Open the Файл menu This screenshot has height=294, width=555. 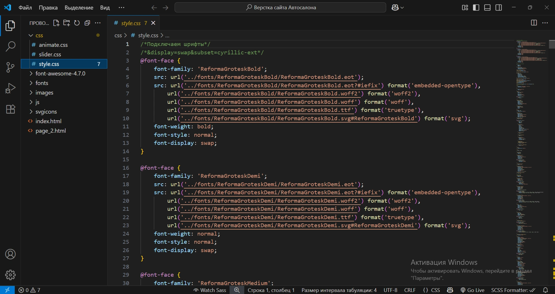25,8
